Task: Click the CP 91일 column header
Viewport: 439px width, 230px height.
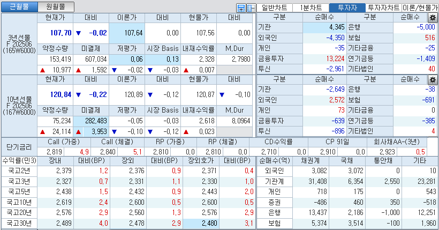Action: pos(337,142)
